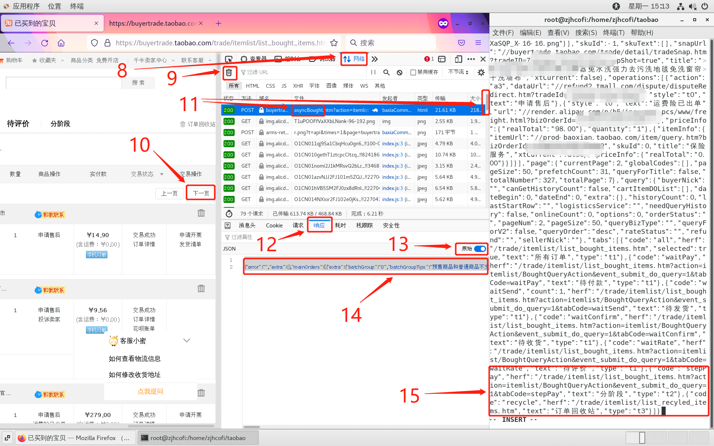Toggle the 原始 raw response switch
Viewport: 714px width, 446px height.
point(480,249)
